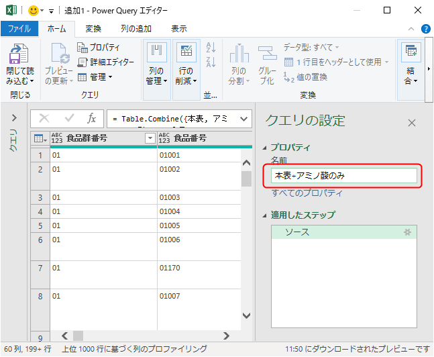Viewport: 434px width, 357px height.
Task: Click the Excel application icon in title bar
Action: click(11, 11)
